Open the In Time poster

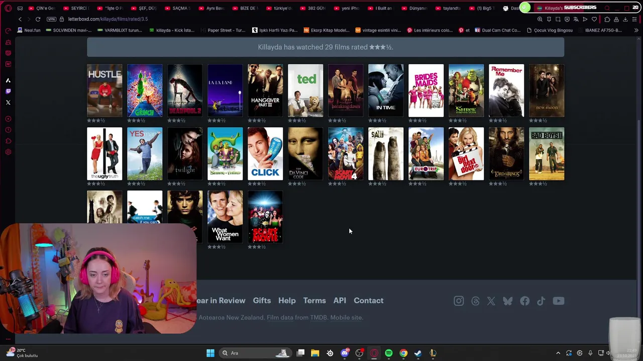386,91
